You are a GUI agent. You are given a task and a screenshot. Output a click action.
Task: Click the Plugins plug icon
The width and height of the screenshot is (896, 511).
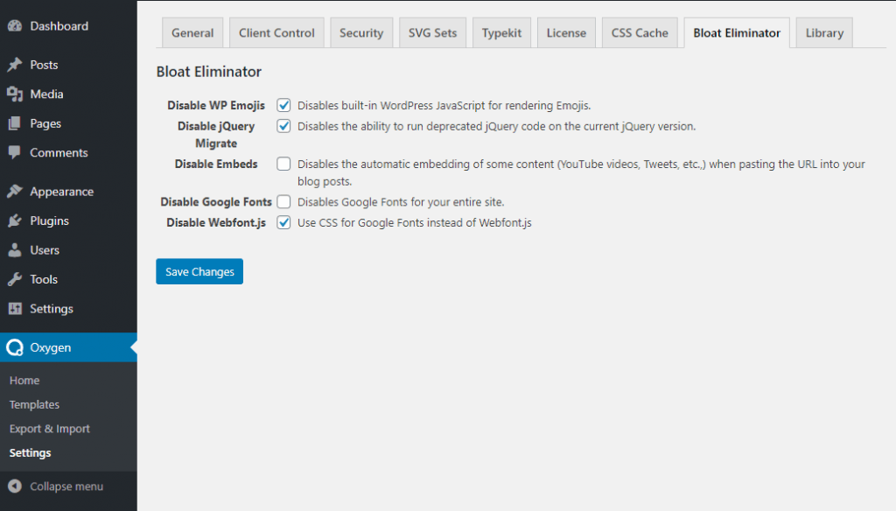(15, 221)
